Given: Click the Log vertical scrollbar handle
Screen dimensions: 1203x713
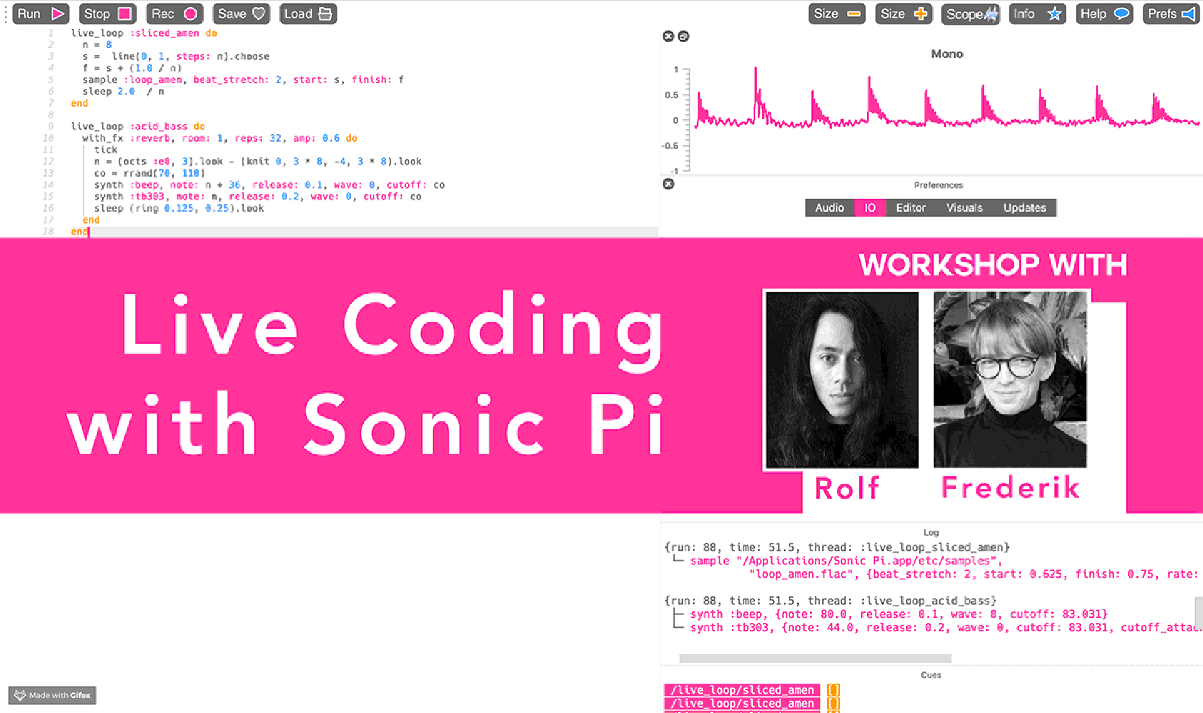Looking at the screenshot, I should point(1199,613).
